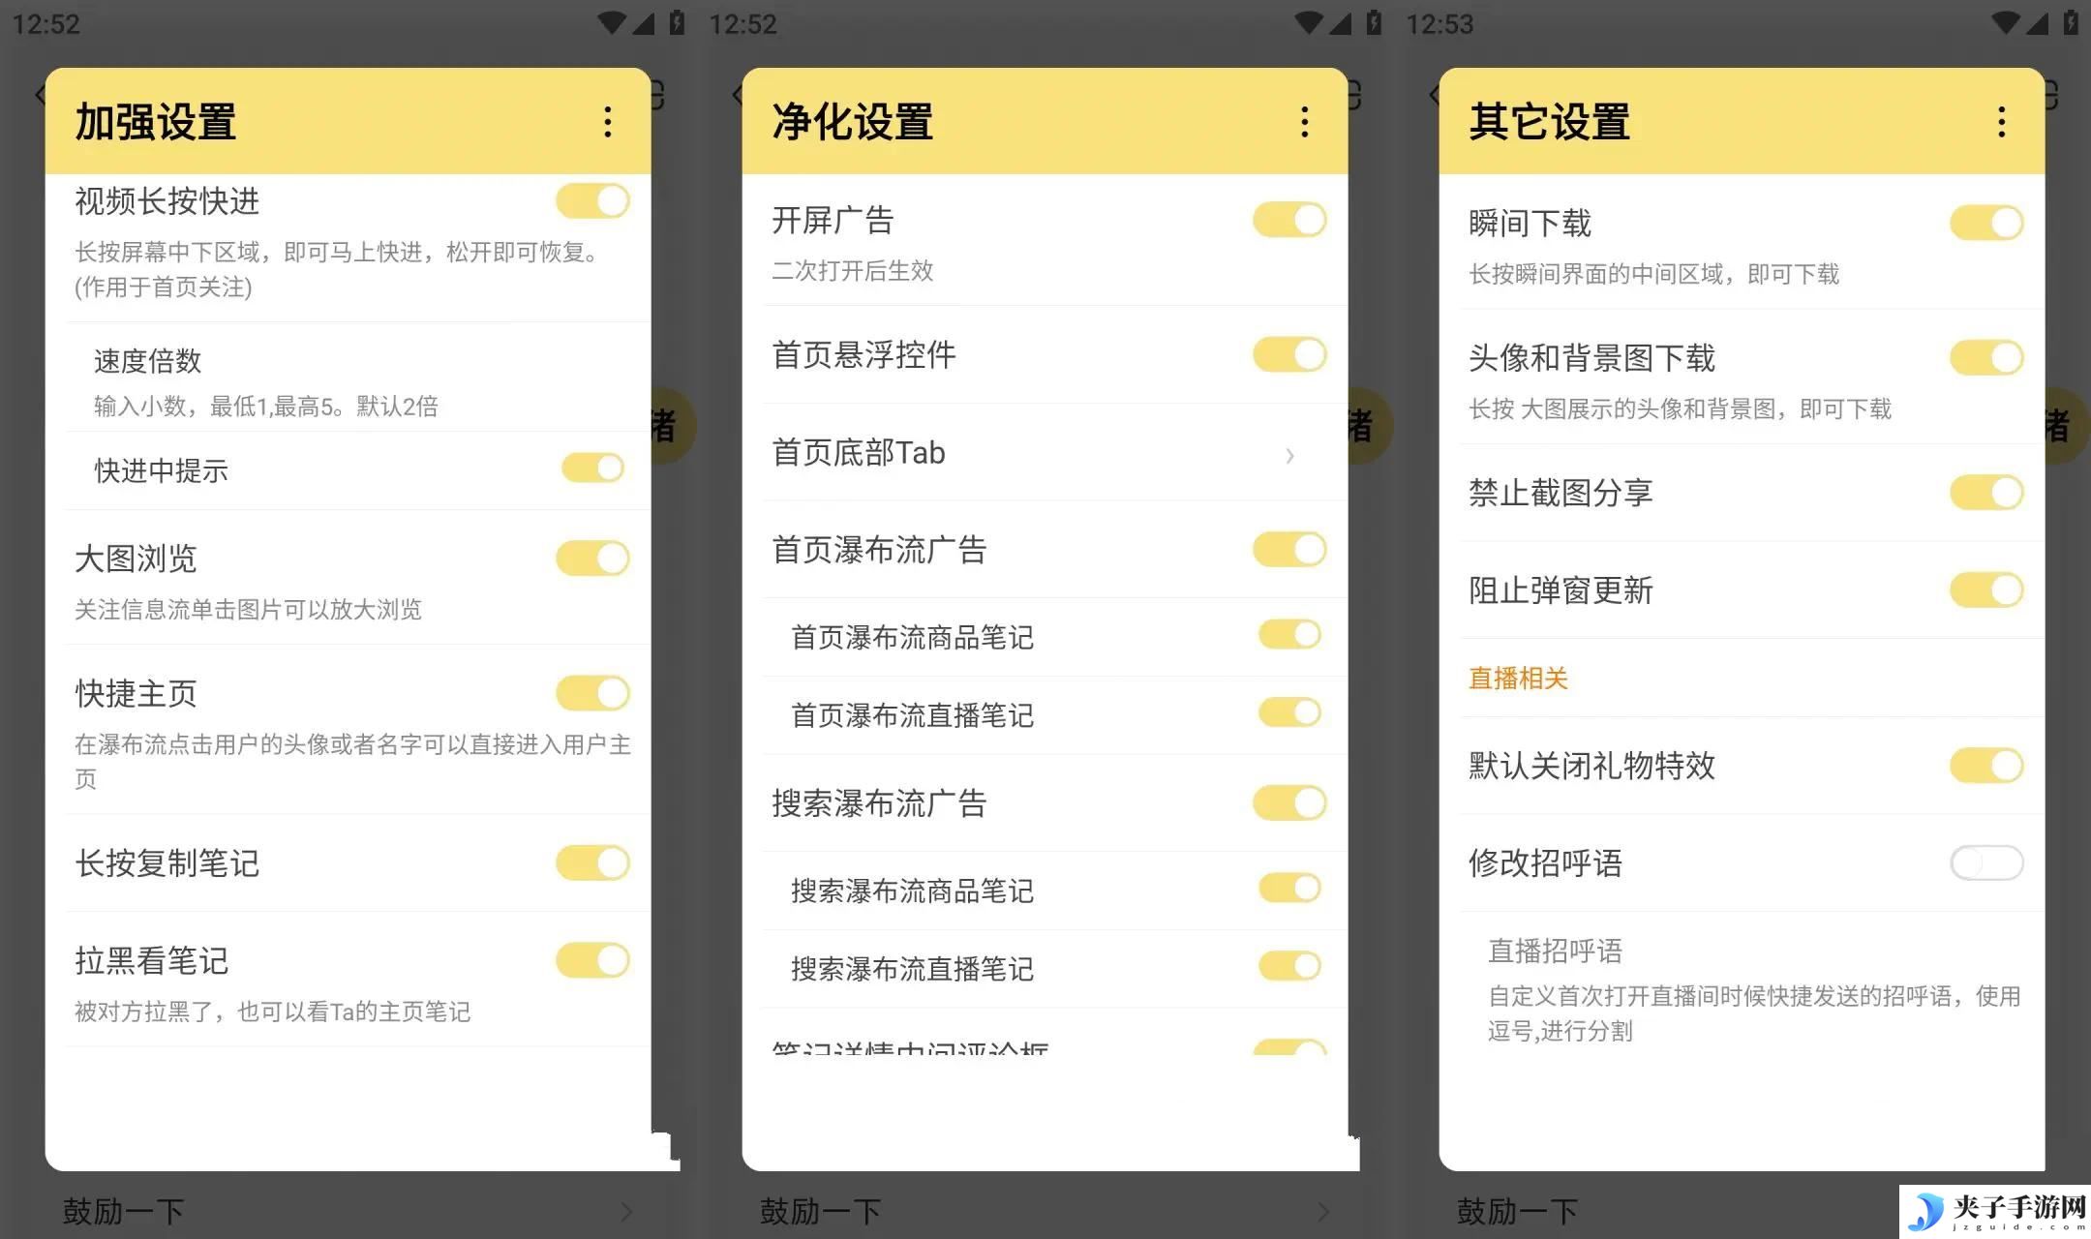2091x1239 pixels.
Task: Disable the 开屏广告 switch
Action: pyautogui.click(x=1289, y=220)
